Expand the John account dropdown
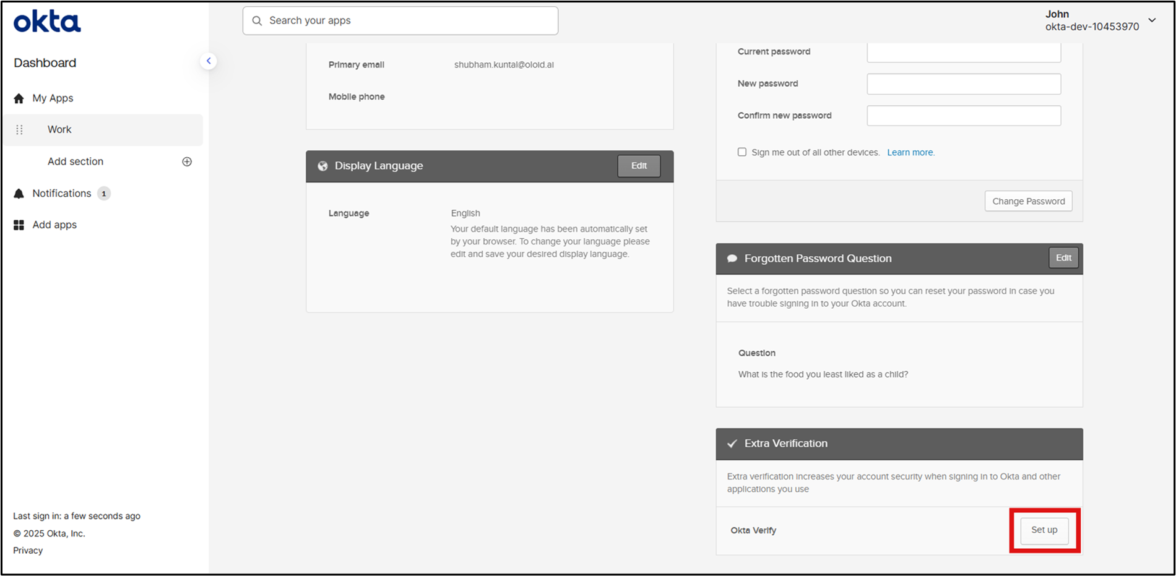Image resolution: width=1176 pixels, height=576 pixels. coord(1152,20)
